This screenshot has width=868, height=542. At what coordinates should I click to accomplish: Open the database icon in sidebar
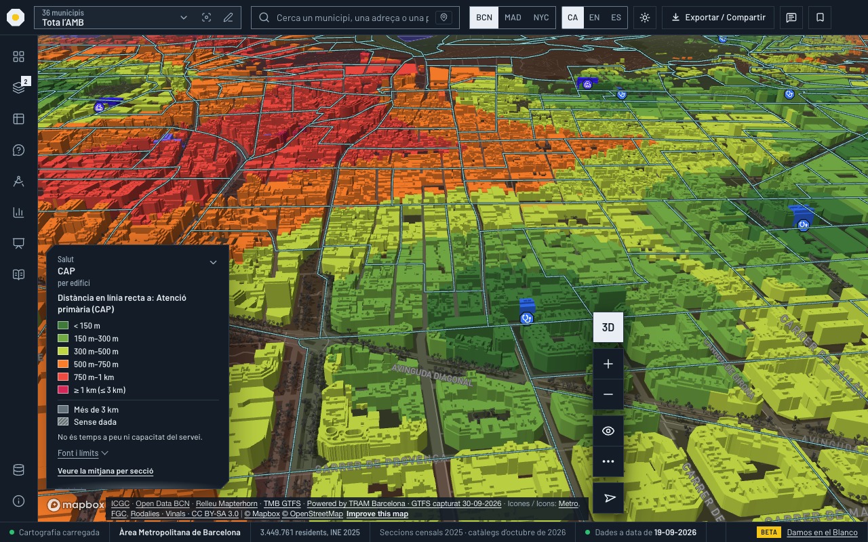18,470
